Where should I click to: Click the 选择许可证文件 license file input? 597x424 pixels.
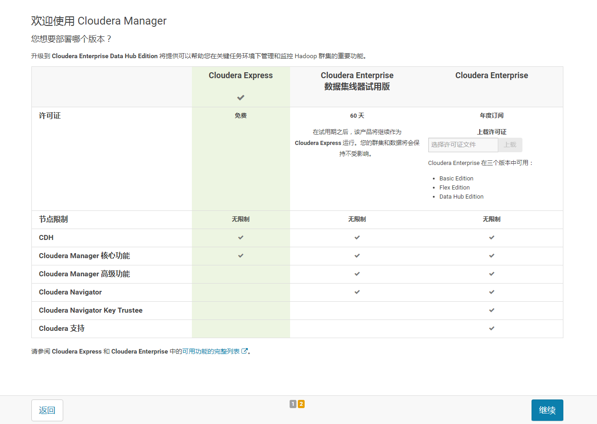click(463, 145)
